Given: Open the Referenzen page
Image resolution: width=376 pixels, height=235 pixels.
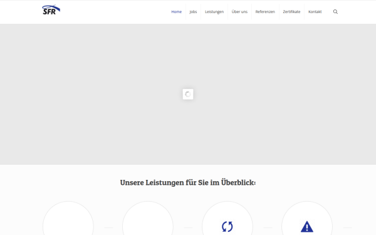Looking at the screenshot, I should [265, 12].
